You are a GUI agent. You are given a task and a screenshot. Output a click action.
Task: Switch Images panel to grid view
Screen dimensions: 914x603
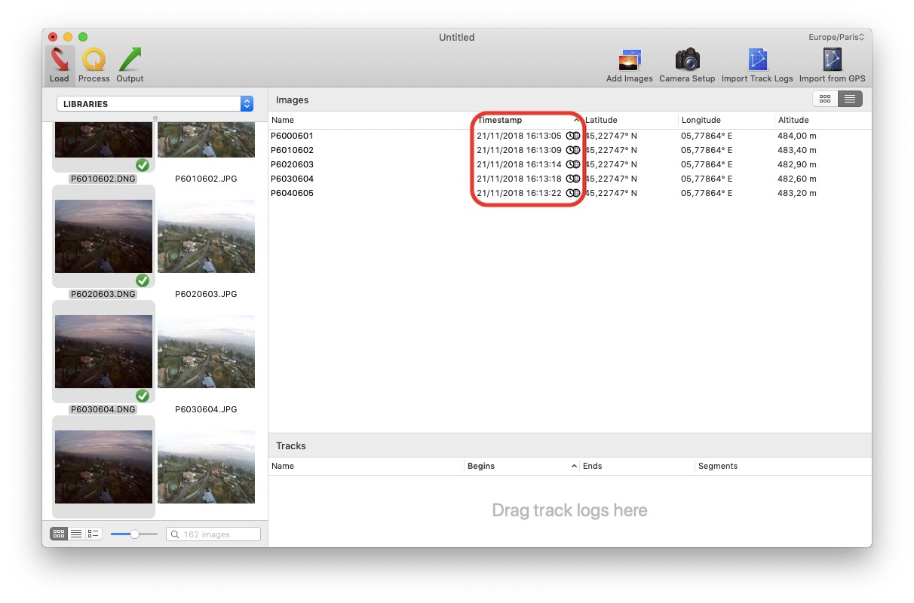click(824, 99)
